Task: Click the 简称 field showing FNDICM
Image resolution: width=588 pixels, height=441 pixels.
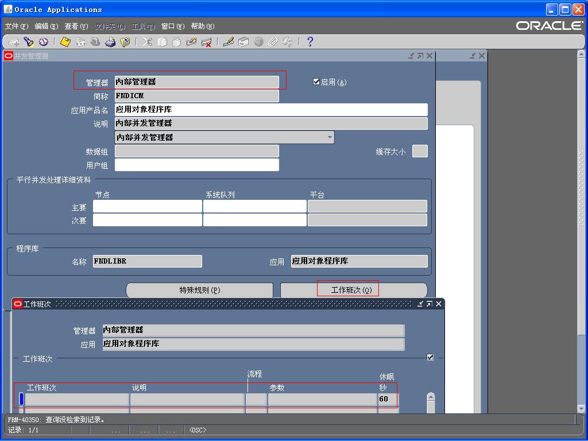Action: point(197,96)
